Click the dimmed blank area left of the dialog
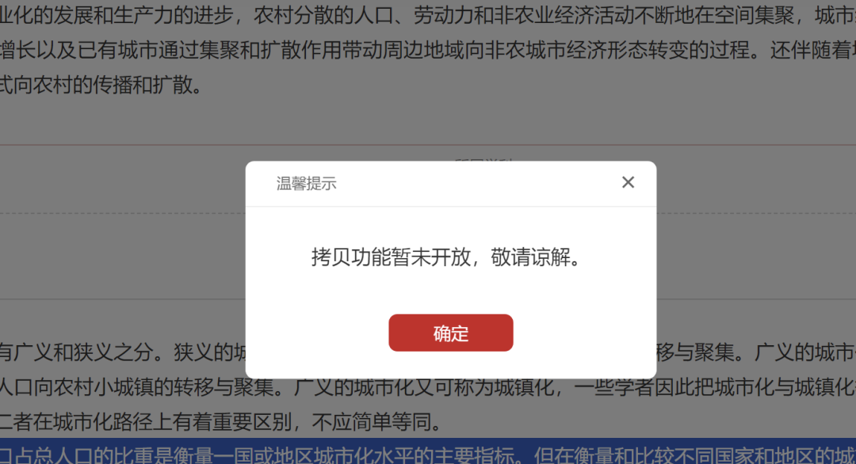 coord(123,257)
